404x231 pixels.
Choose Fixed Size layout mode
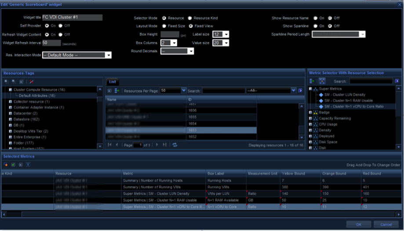pos(164,26)
